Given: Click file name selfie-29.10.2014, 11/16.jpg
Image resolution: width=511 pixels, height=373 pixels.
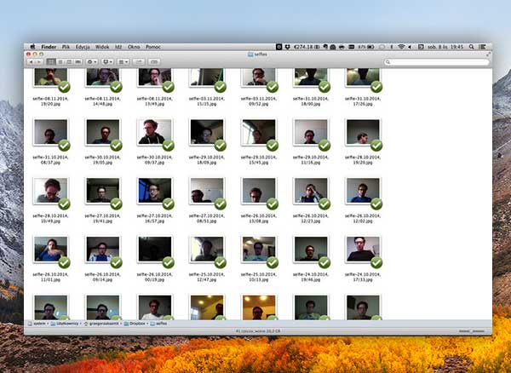Looking at the screenshot, I should click(x=311, y=160).
